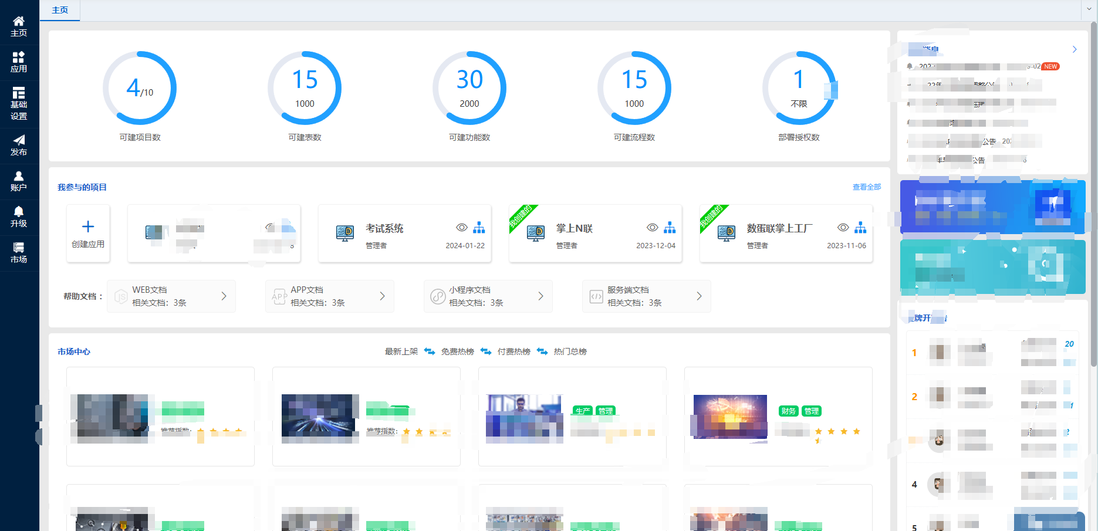
Task: Open the 考试系统 project title
Action: [384, 228]
